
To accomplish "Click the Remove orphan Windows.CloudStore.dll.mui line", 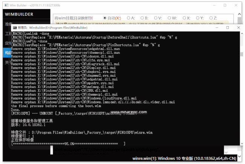I will tap(74, 98).
